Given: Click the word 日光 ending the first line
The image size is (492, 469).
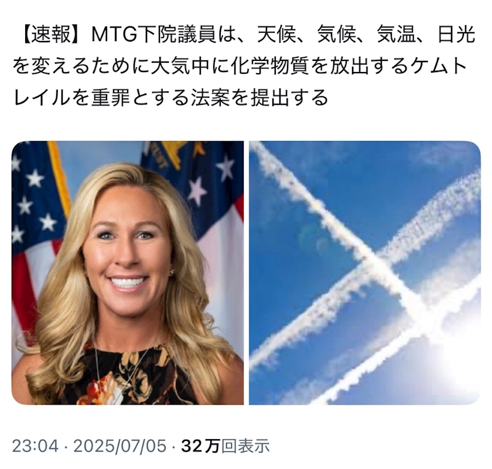Looking at the screenshot, I should (x=456, y=35).
